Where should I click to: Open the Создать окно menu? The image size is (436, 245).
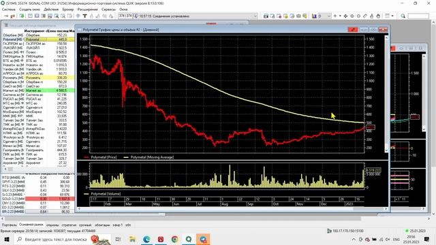[30, 10]
